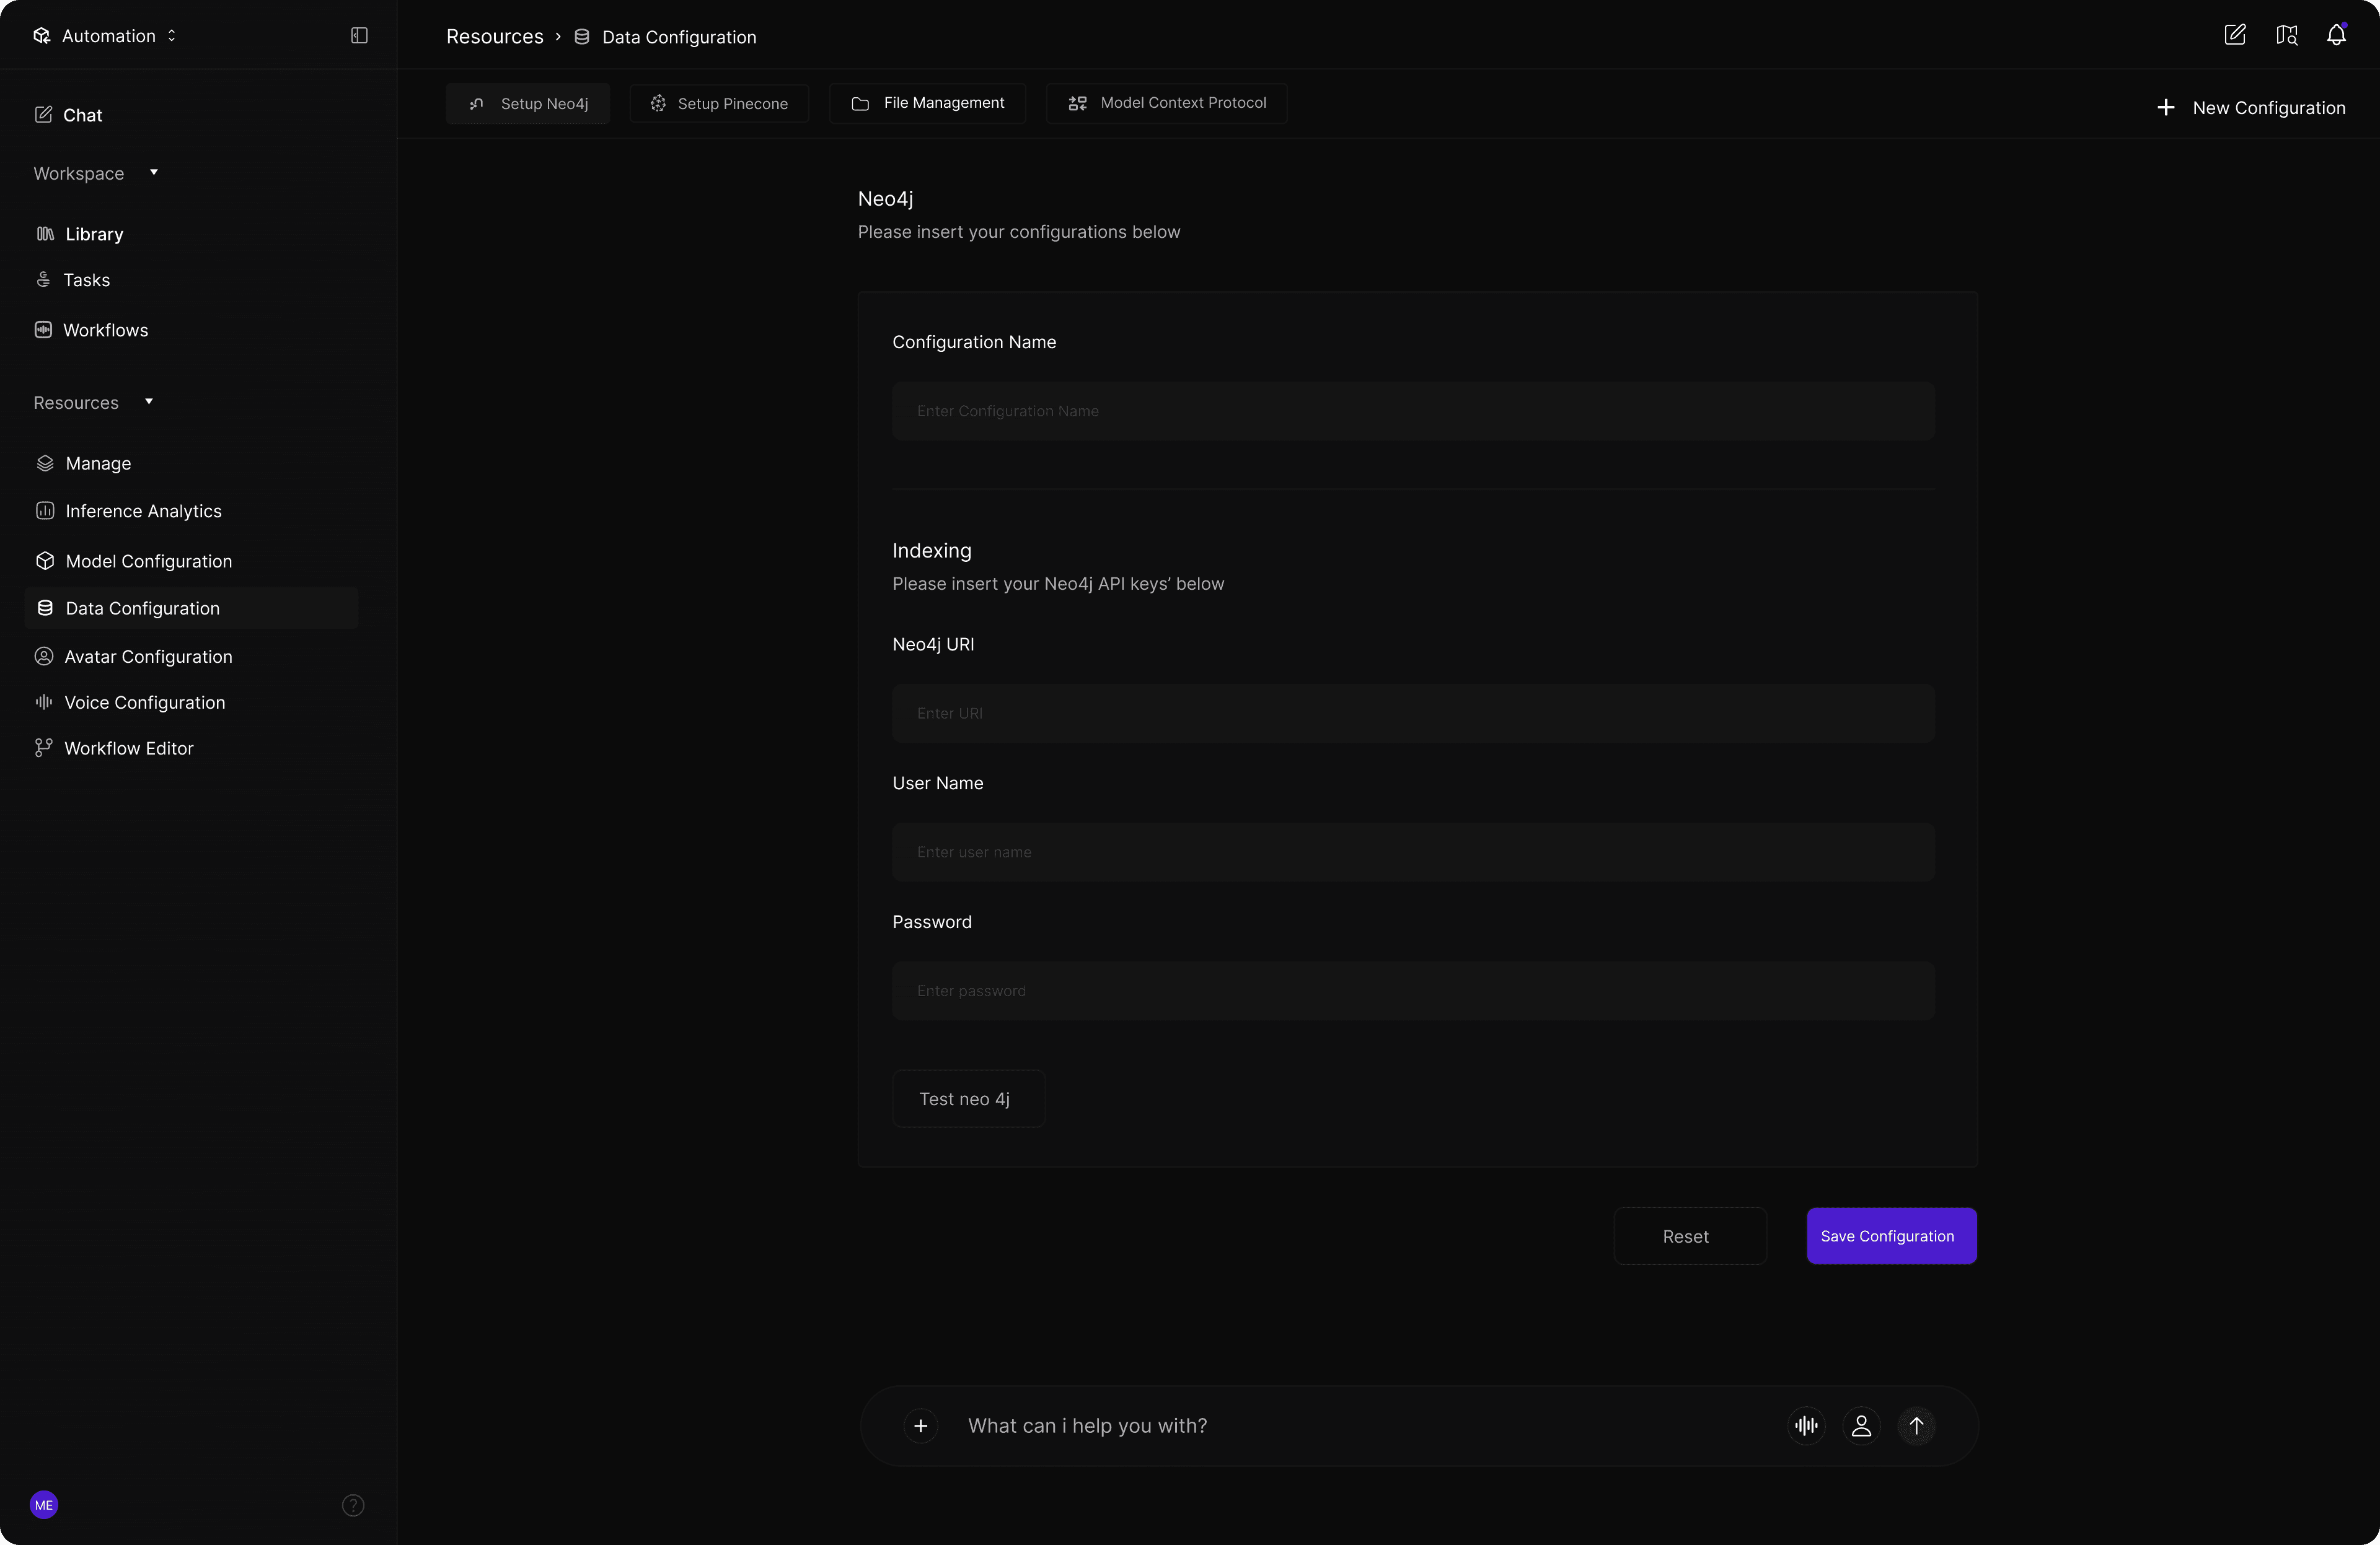Viewport: 2380px width, 1545px height.
Task: Click the avatar person icon in chat bar
Action: click(x=1861, y=1426)
